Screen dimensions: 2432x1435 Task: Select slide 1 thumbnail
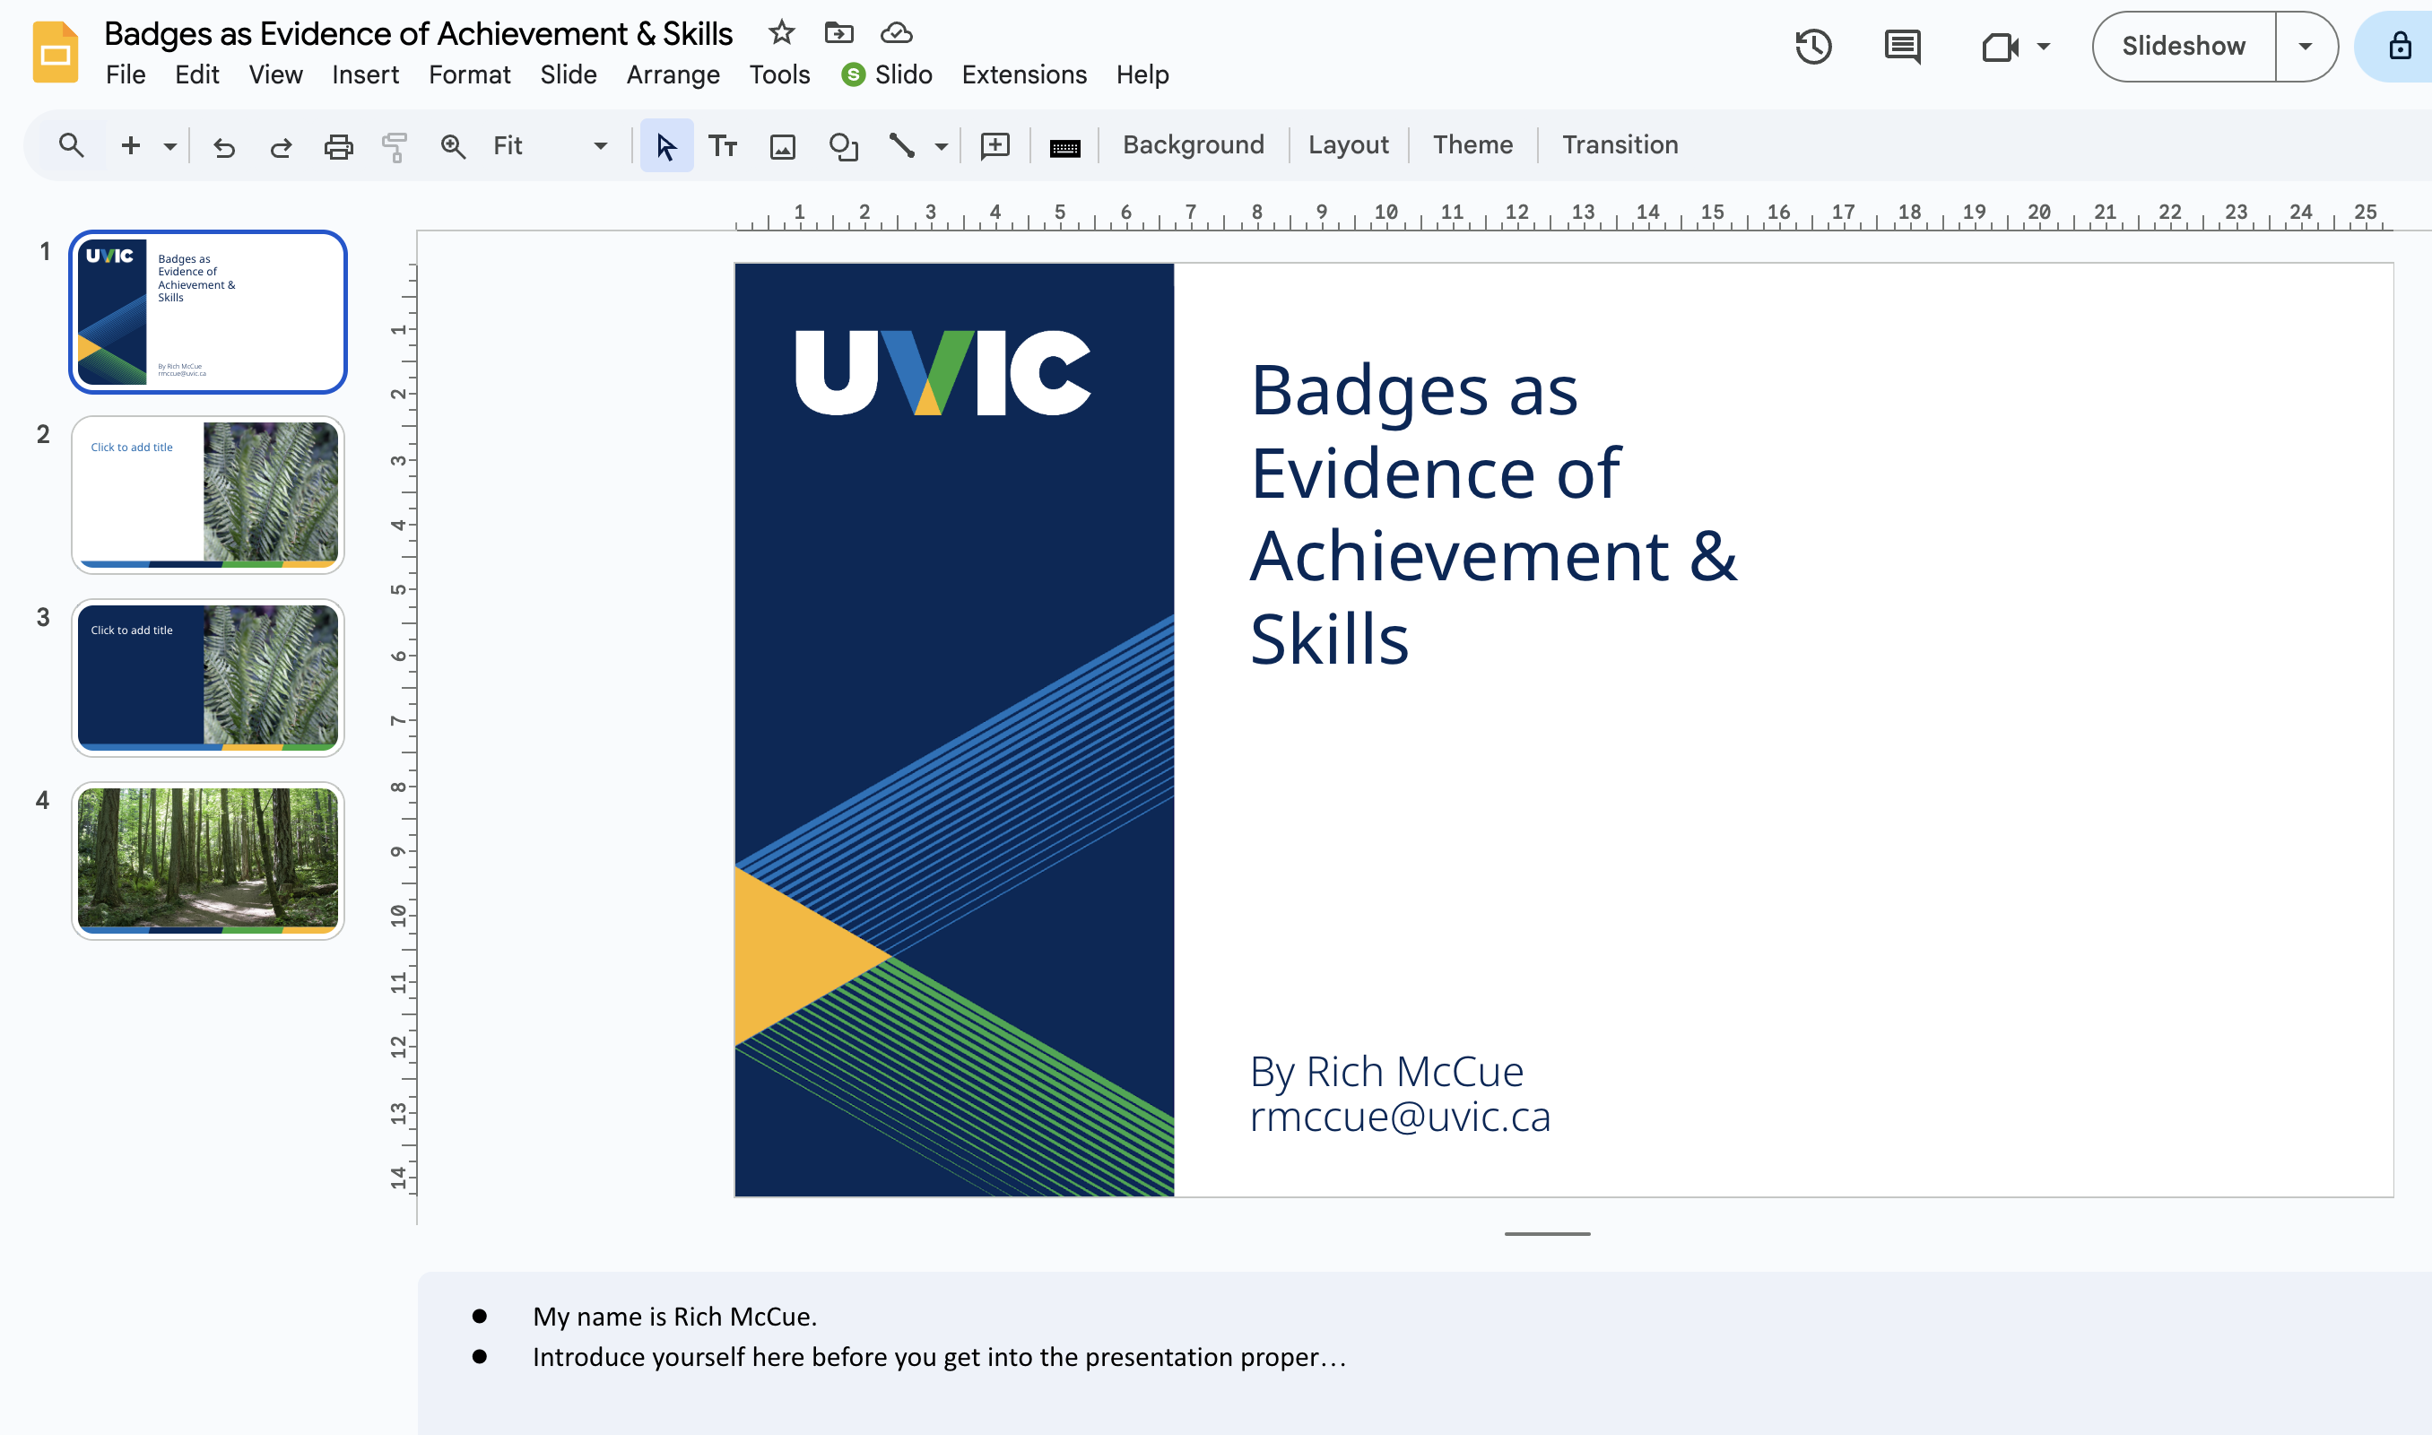pyautogui.click(x=208, y=311)
